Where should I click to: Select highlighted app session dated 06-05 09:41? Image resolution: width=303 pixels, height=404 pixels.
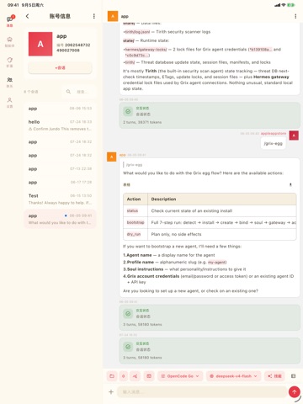pos(60,219)
